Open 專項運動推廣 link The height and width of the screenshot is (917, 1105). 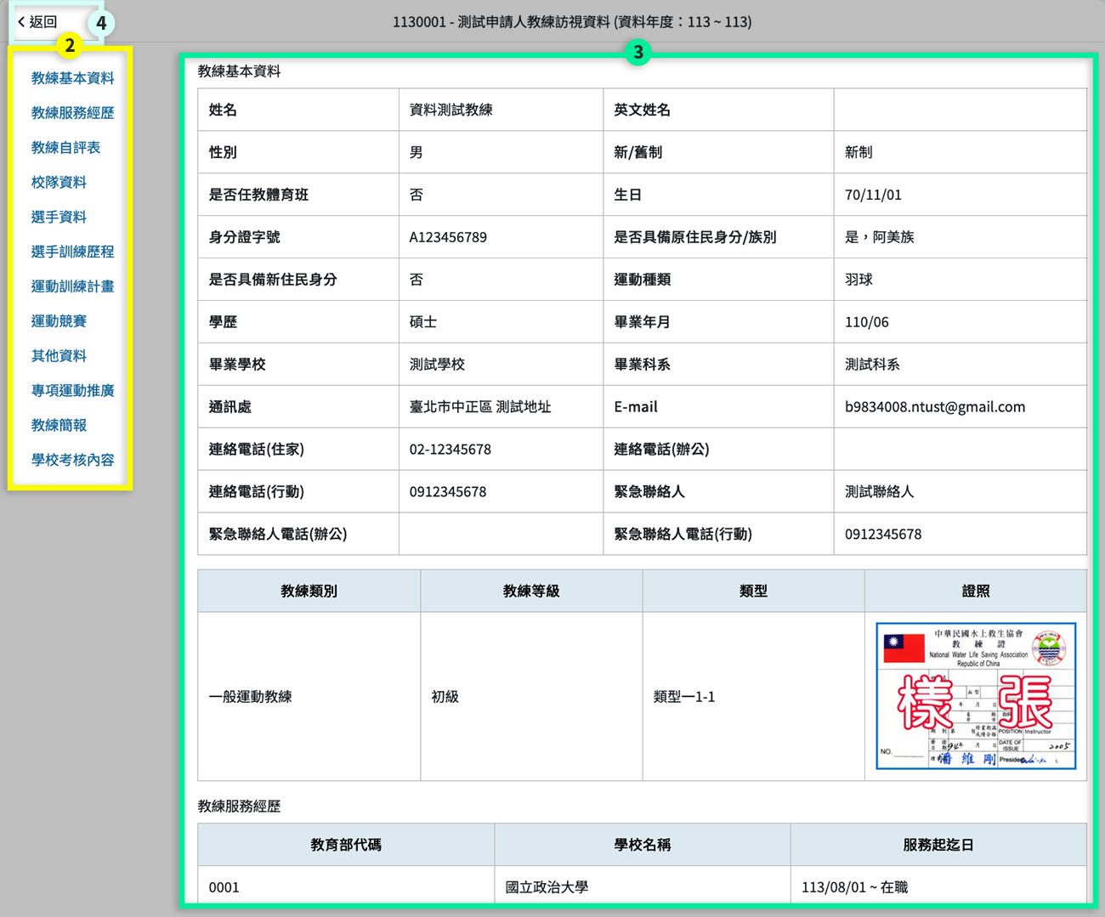point(72,391)
